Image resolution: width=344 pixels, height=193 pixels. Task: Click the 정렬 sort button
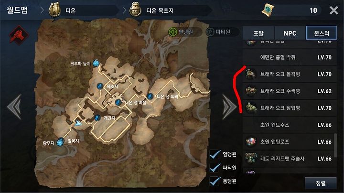321,183
